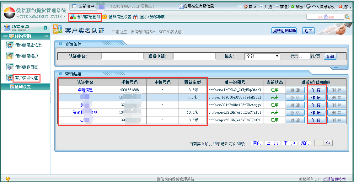
Task: Click 作废 button for 点晴信息 row
Action: (x=316, y=90)
